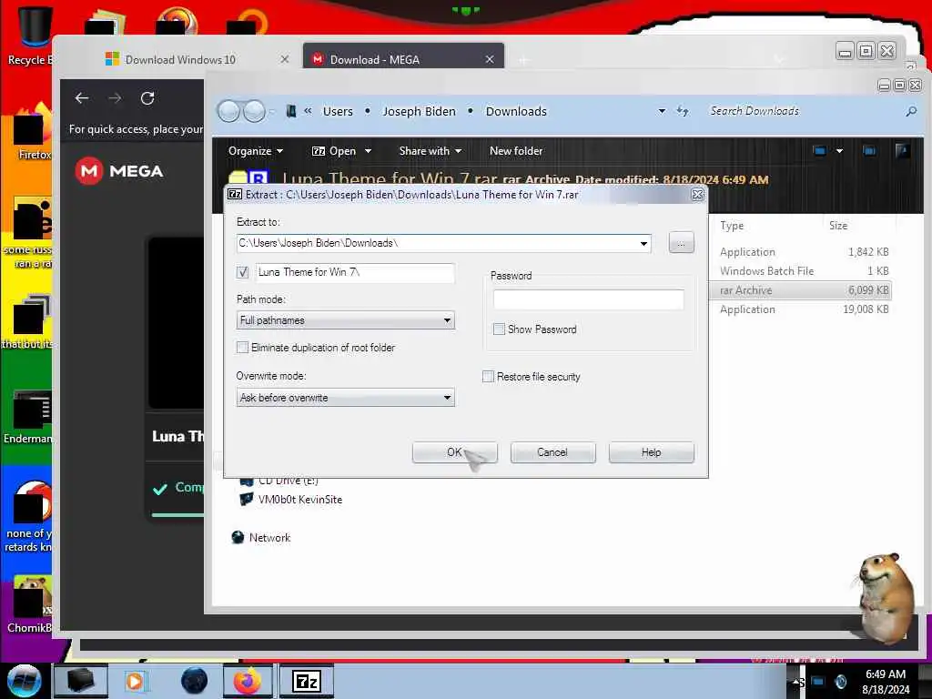Reload the page in the browser
The width and height of the screenshot is (932, 699).
tap(147, 98)
